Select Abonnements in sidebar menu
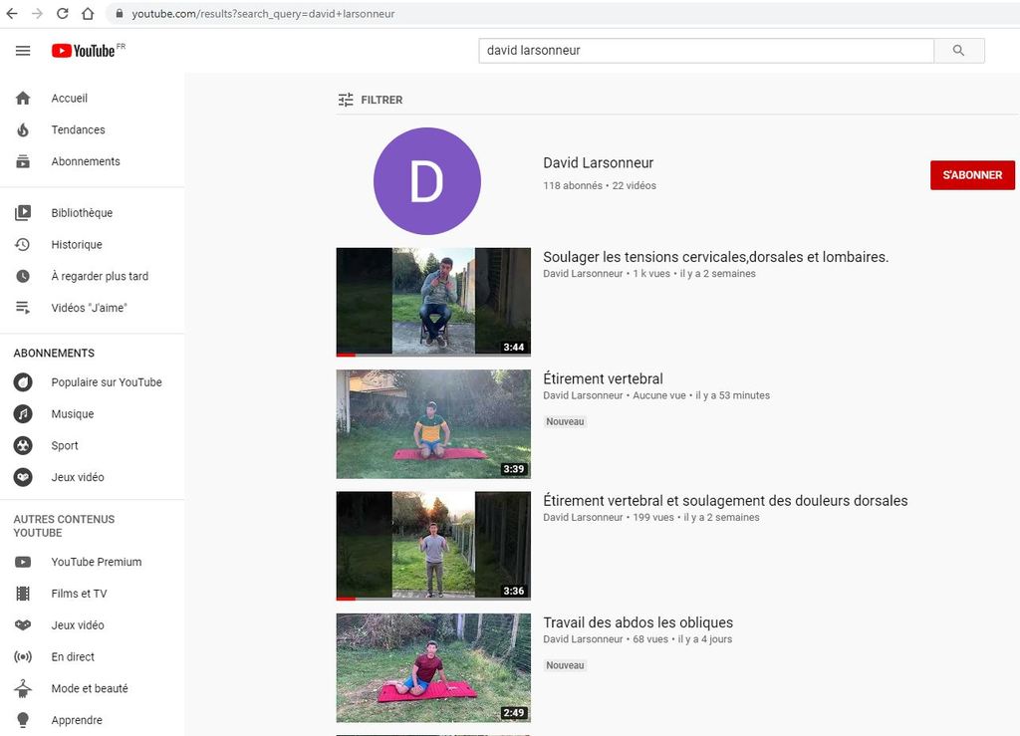 click(86, 161)
